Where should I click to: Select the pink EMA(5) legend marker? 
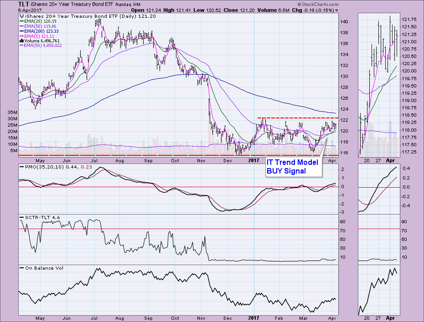(21, 36)
